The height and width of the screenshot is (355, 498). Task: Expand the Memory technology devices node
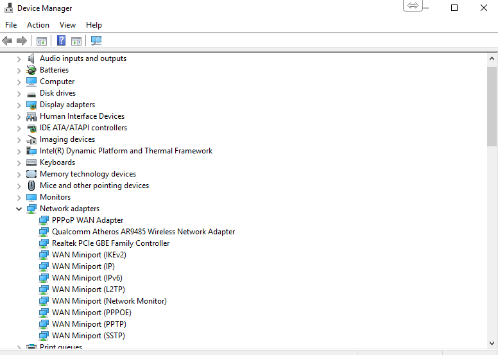(19, 175)
